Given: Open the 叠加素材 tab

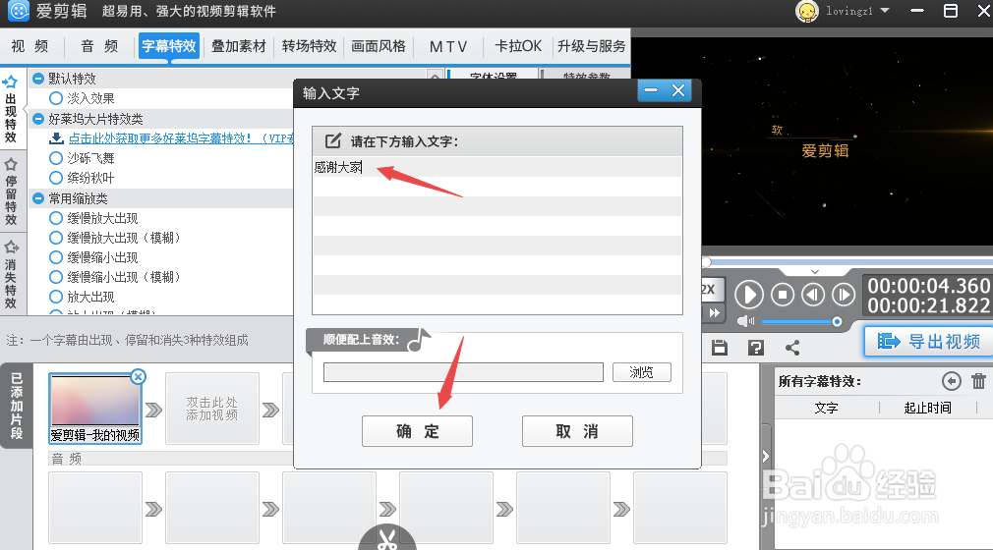Looking at the screenshot, I should [x=239, y=46].
